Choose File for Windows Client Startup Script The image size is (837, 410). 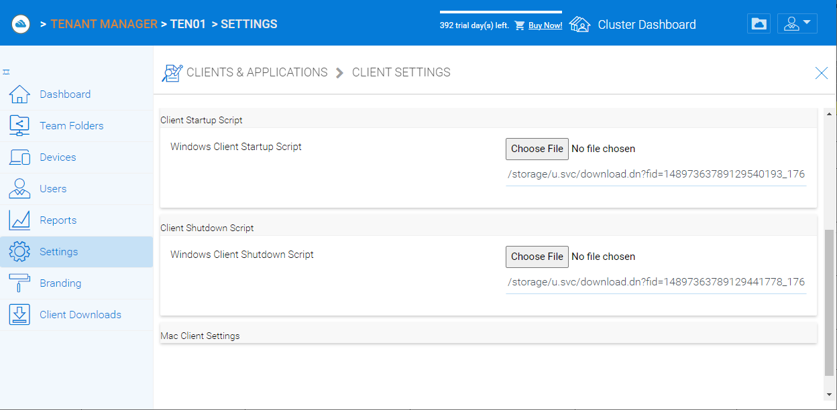click(x=537, y=149)
